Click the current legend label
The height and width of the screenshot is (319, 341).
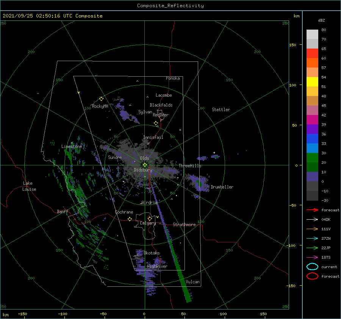coord(329,267)
